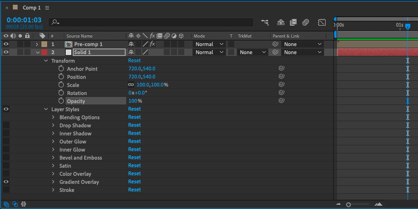Select the Comp 1 timeline tab
Screen dimensions: 418x209
click(x=31, y=8)
